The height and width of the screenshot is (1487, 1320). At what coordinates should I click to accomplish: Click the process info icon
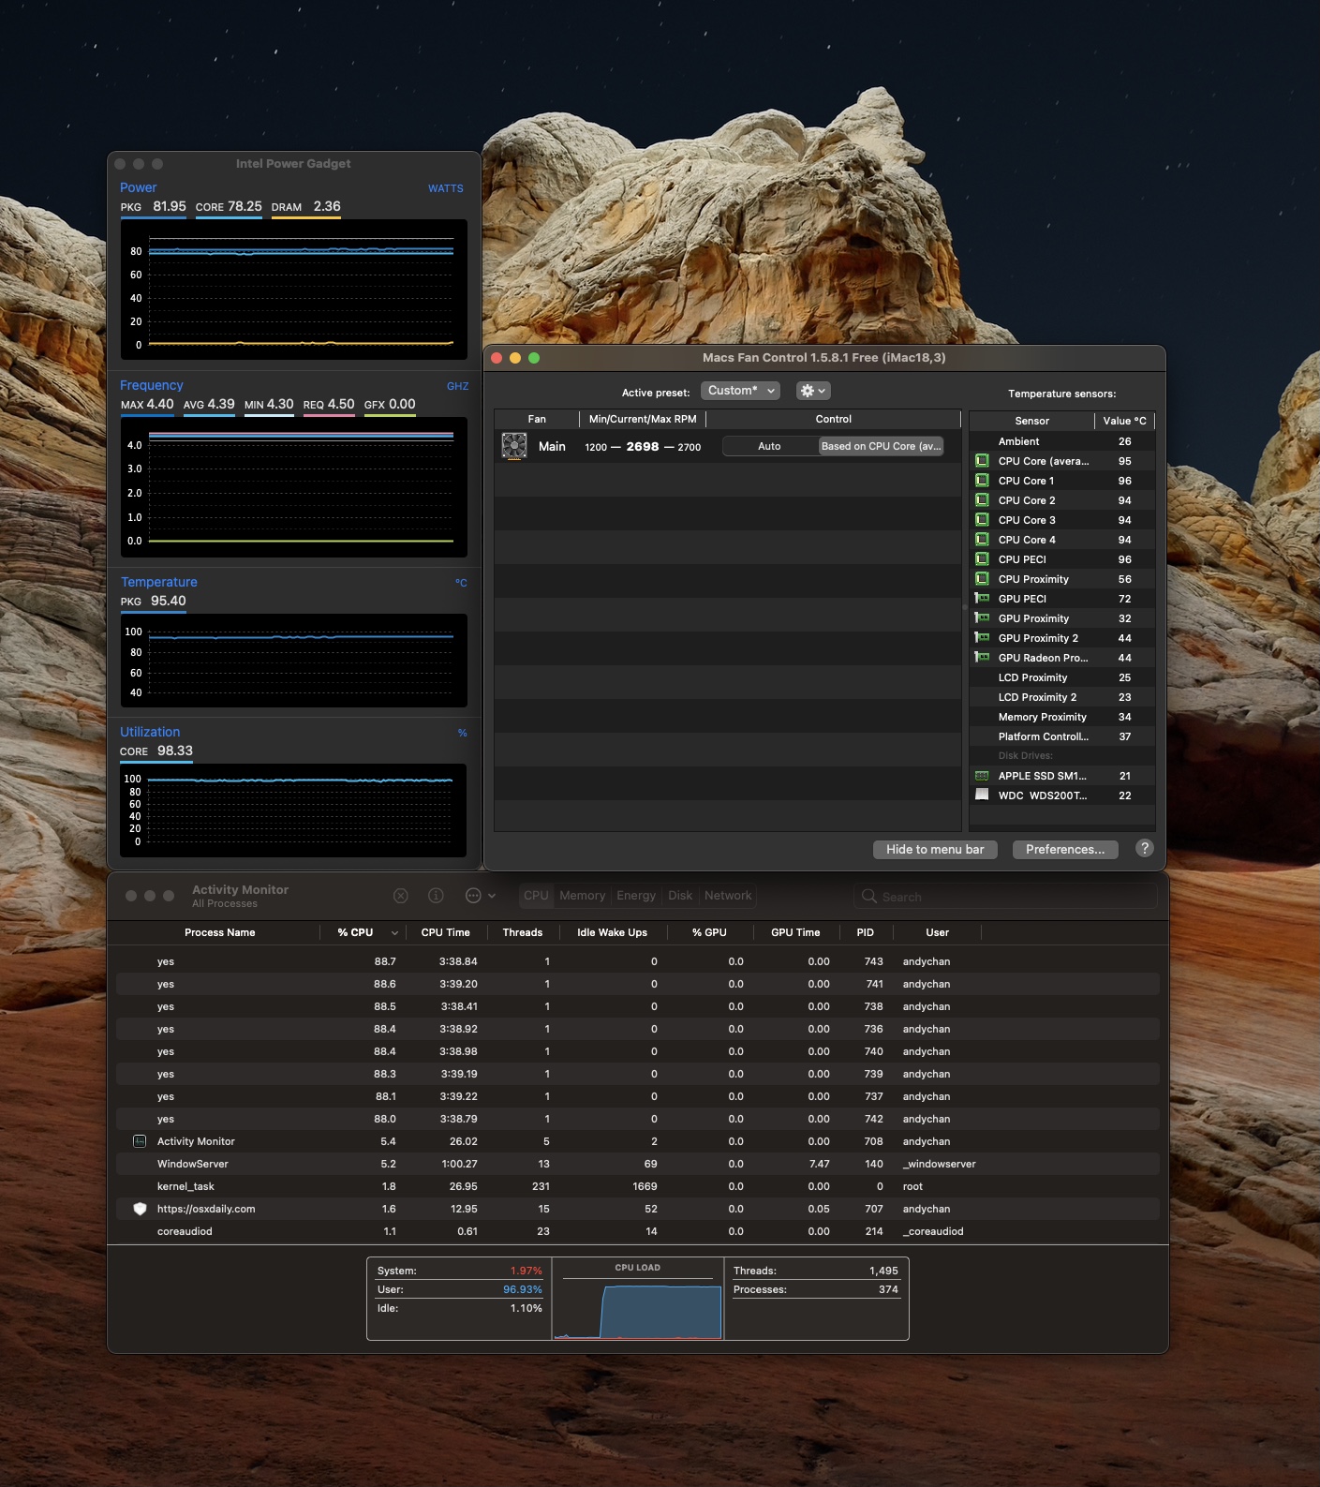coord(436,896)
